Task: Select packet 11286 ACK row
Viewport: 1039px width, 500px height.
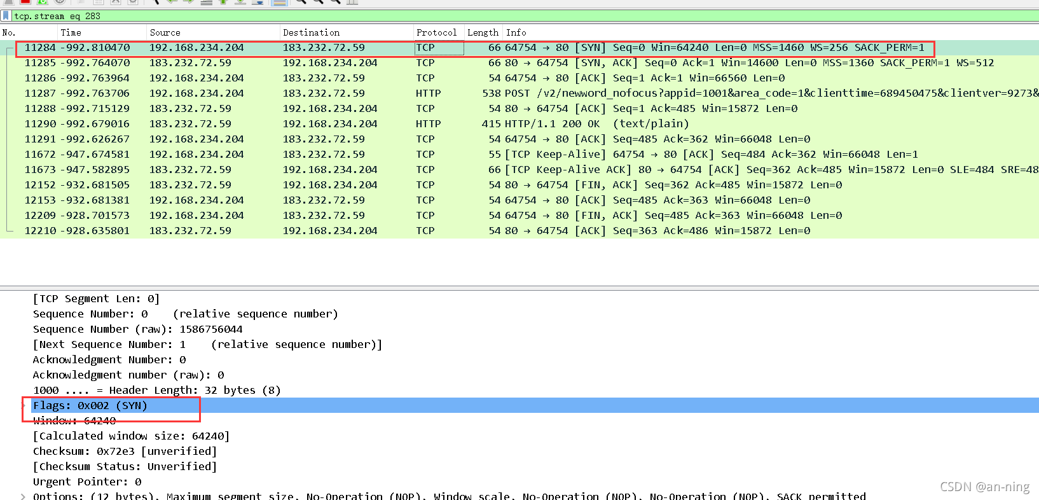Action: pyautogui.click(x=519, y=78)
